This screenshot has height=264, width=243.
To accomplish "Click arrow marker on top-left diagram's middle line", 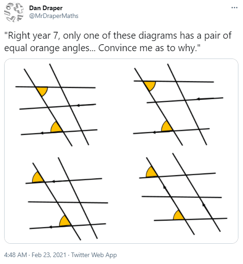I will 78,106.
